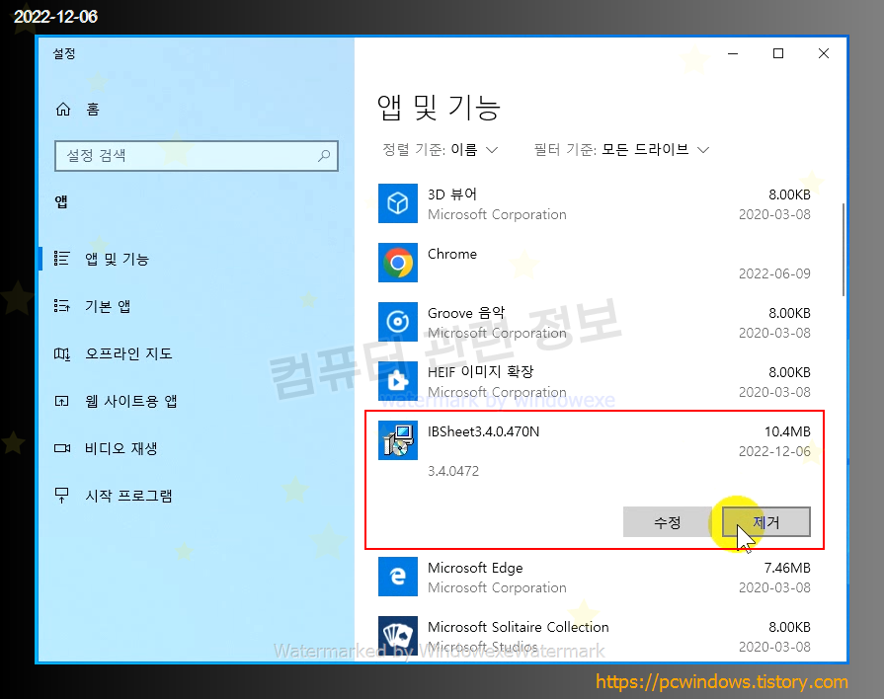Select the 3D 뷰어 app entry
This screenshot has width=884, height=699.
[x=595, y=203]
